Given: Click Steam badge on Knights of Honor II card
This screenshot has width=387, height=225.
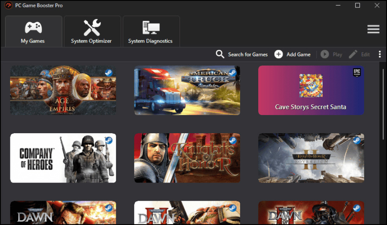Looking at the screenshot, I should click(x=357, y=140).
